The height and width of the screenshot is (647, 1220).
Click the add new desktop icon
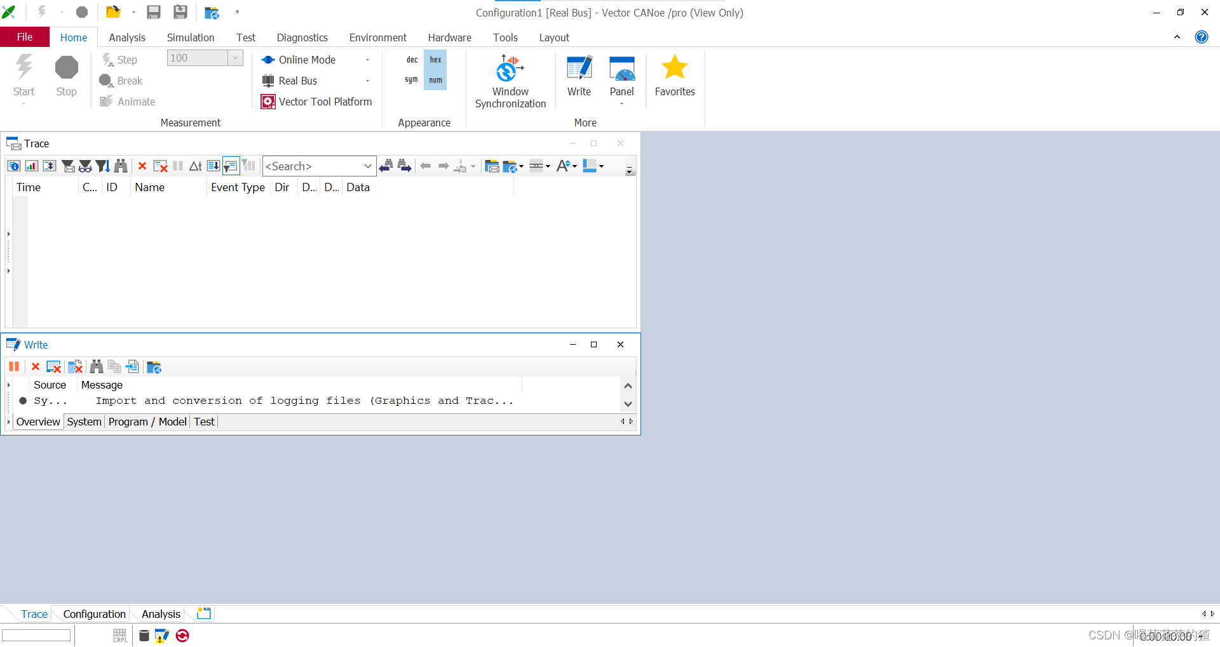pyautogui.click(x=204, y=613)
